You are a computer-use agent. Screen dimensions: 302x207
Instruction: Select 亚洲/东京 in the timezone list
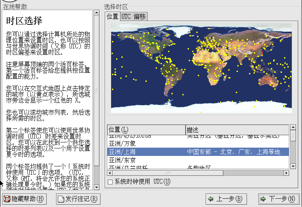point(198,160)
